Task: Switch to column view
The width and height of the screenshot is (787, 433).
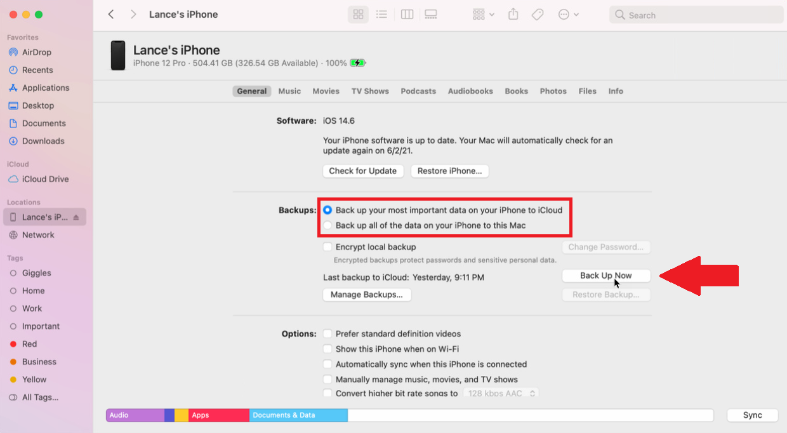Action: click(x=407, y=14)
